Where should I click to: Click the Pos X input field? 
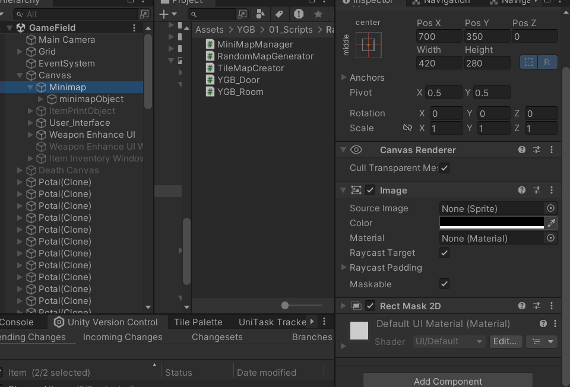[439, 36]
